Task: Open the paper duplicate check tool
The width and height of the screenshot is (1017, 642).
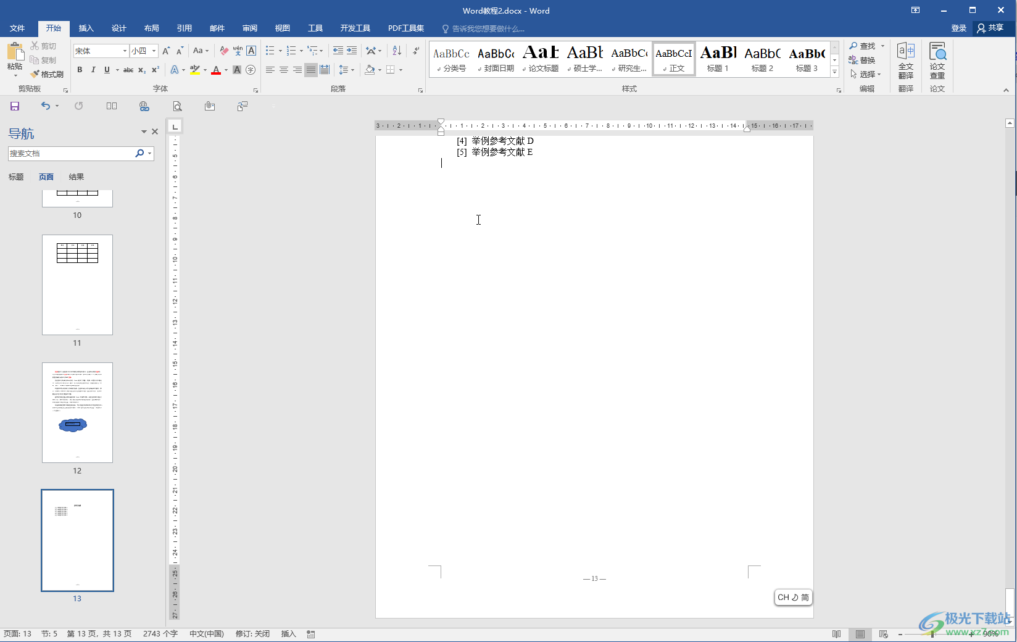Action: [937, 60]
